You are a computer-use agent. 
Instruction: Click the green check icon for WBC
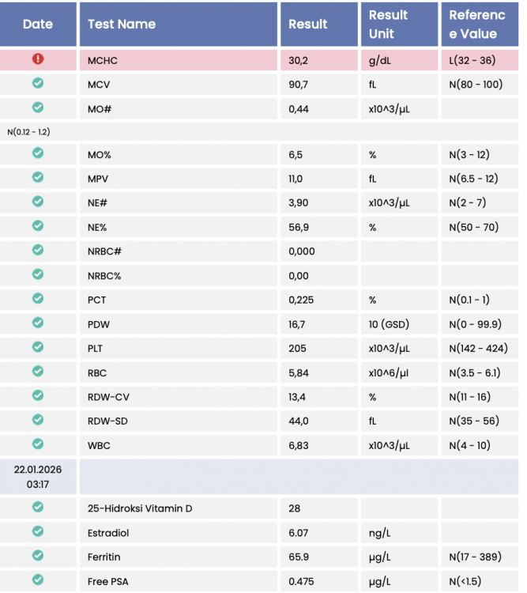pos(38,444)
